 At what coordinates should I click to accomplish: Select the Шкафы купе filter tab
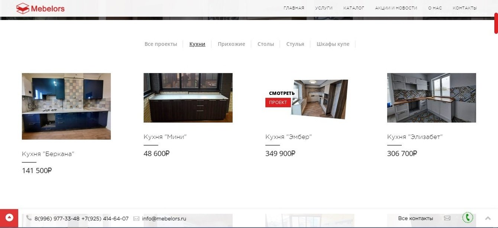[333, 44]
